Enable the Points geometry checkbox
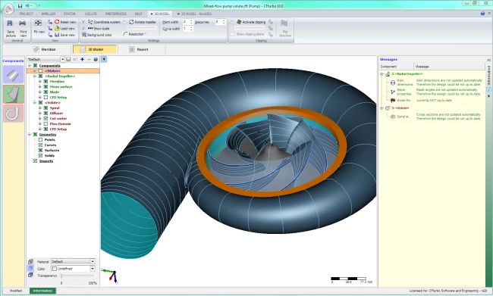The height and width of the screenshot is (296, 493). point(40,140)
